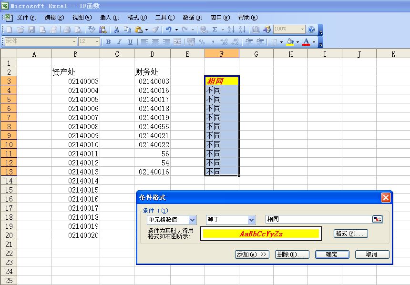Click the Format Painter brush icon
Viewport: 410px width, 285px height.
click(156, 30)
